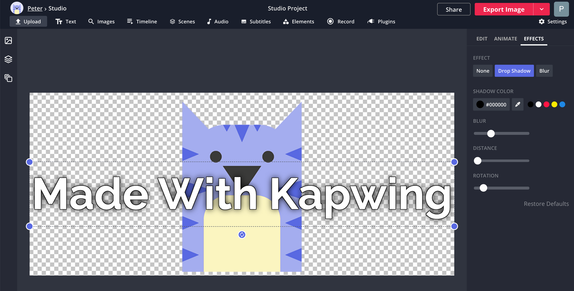Image resolution: width=574 pixels, height=291 pixels.
Task: Switch effect to Blur
Action: [x=544, y=71]
